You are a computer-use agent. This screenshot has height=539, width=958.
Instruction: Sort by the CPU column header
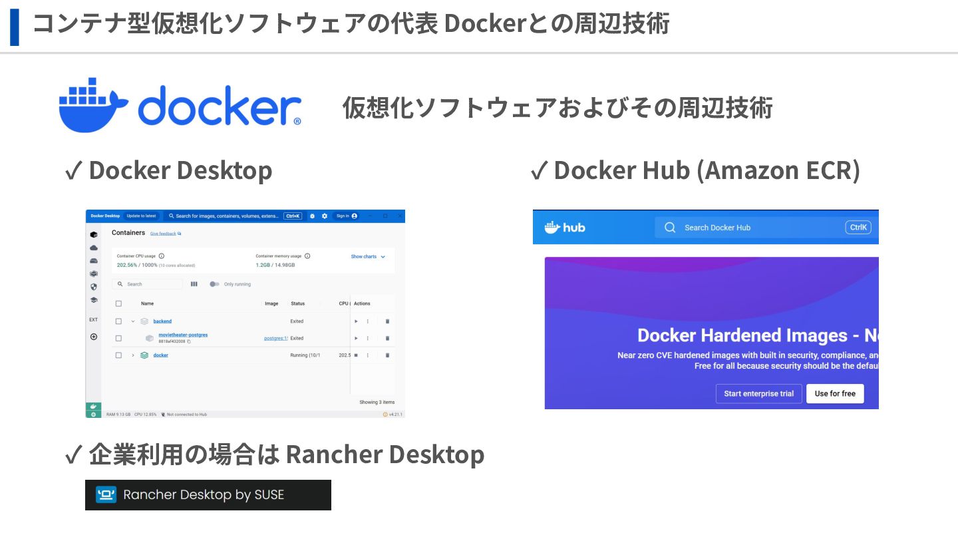tap(345, 303)
